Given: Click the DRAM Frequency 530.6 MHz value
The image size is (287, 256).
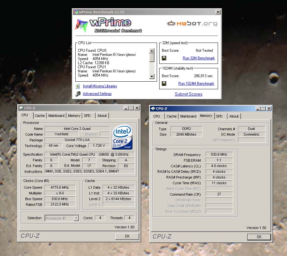Looking at the screenshot, I should pyautogui.click(x=219, y=154).
